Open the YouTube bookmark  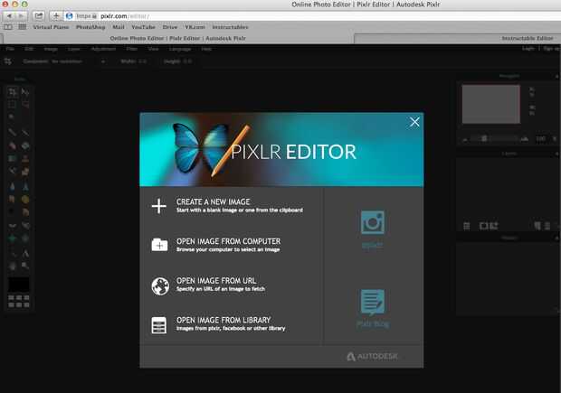point(143,27)
